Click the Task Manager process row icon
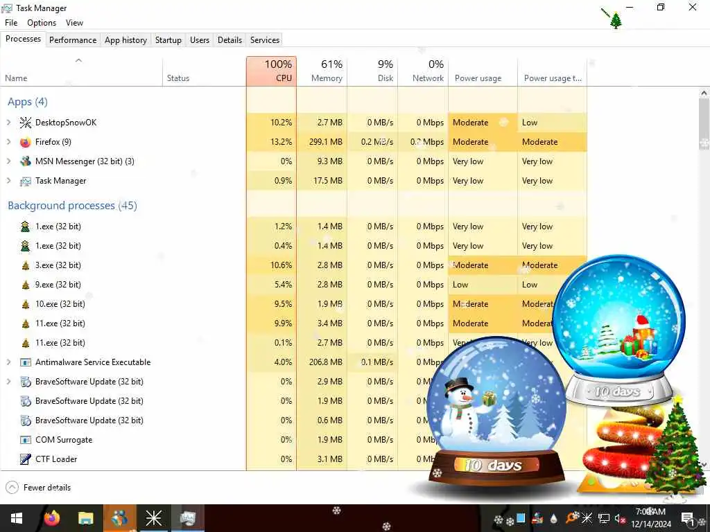This screenshot has width=710, height=532. pos(26,181)
